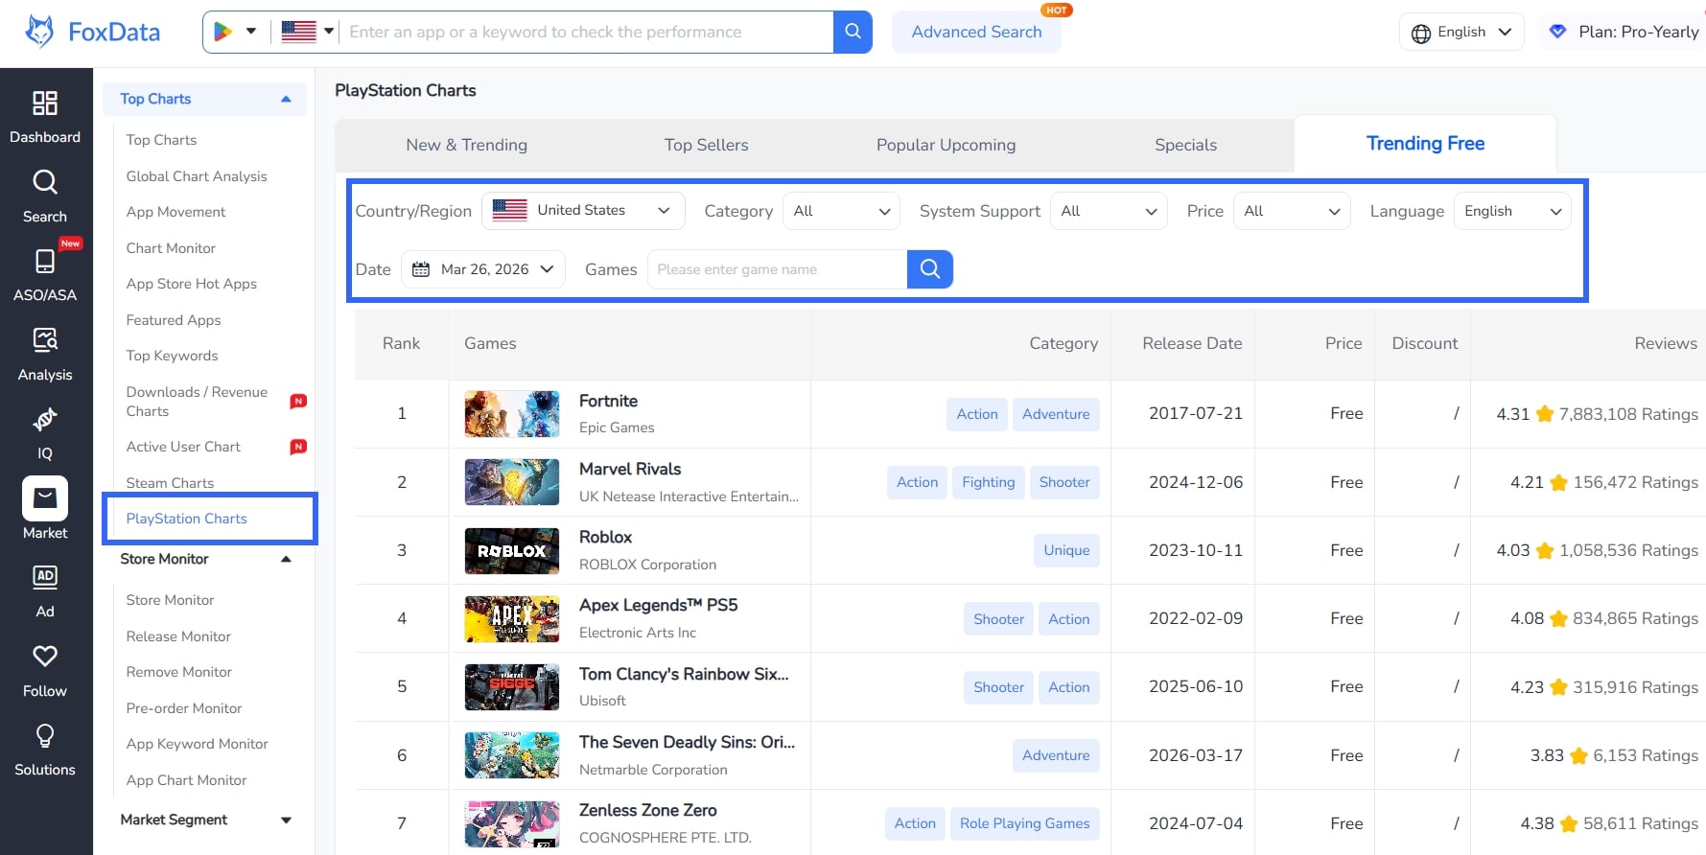Open Featured Apps in sidebar
Viewport: 1706px width, 855px height.
coord(174,320)
